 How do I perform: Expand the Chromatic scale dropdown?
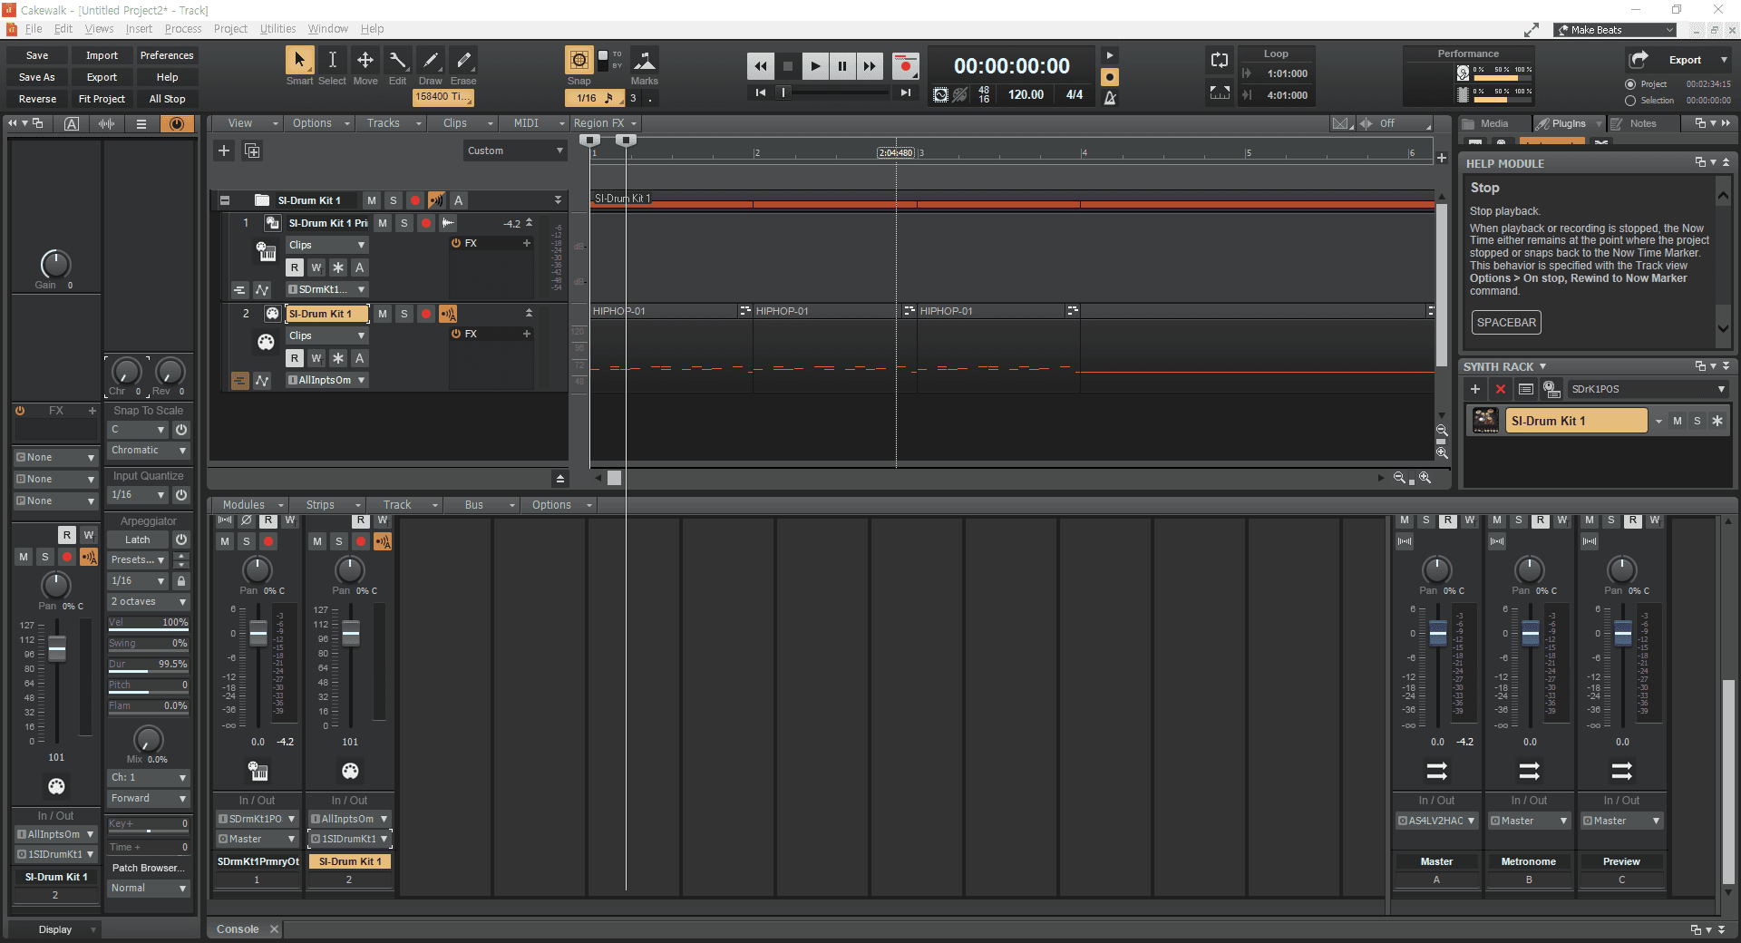[x=148, y=451]
